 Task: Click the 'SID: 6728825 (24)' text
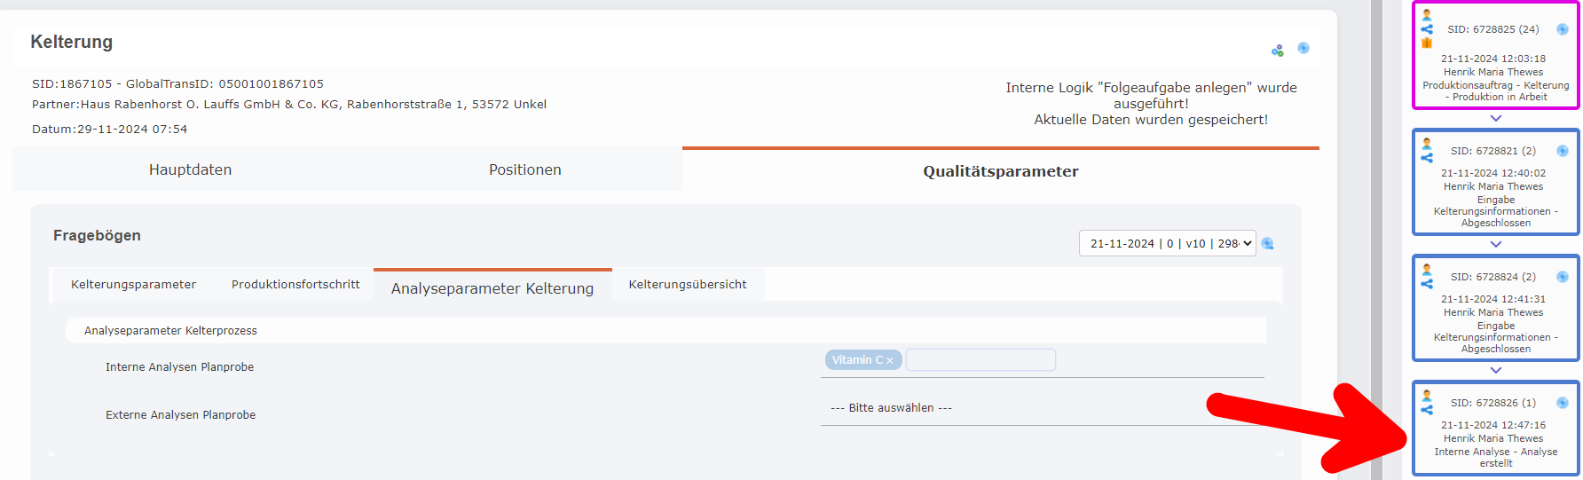tap(1493, 29)
